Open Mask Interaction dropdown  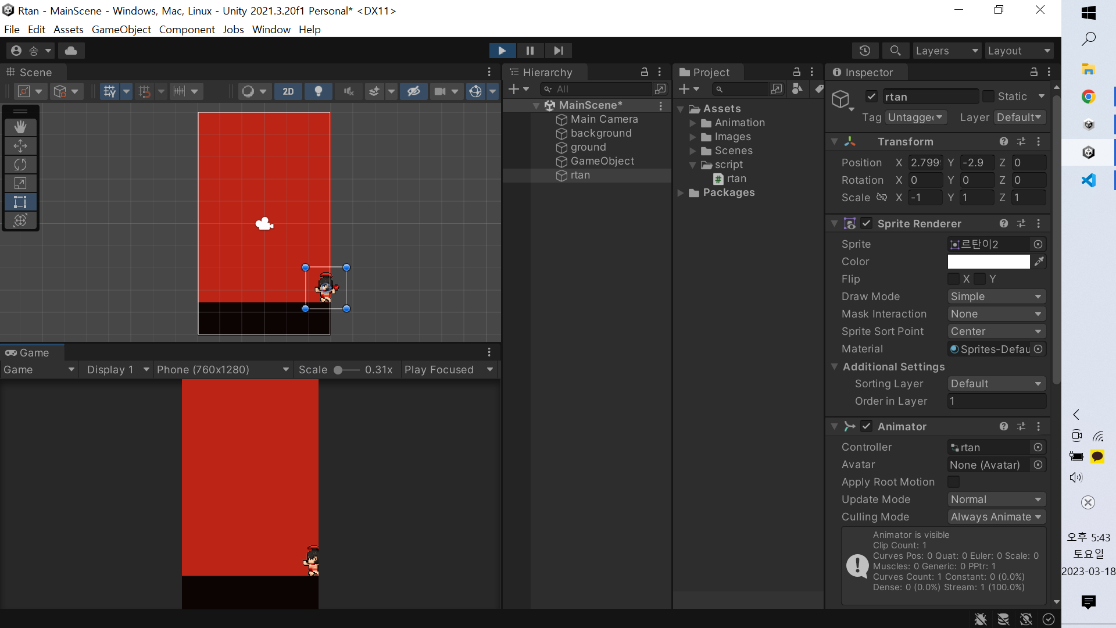(997, 314)
